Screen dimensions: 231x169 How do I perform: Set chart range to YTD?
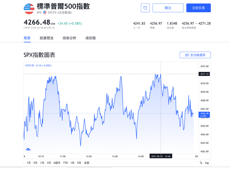[x=66, y=163]
